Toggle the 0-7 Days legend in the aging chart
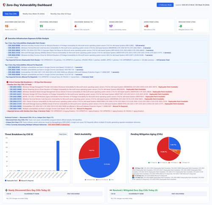Image resolution: width=212 pixels, height=205 pixels. (153, 162)
